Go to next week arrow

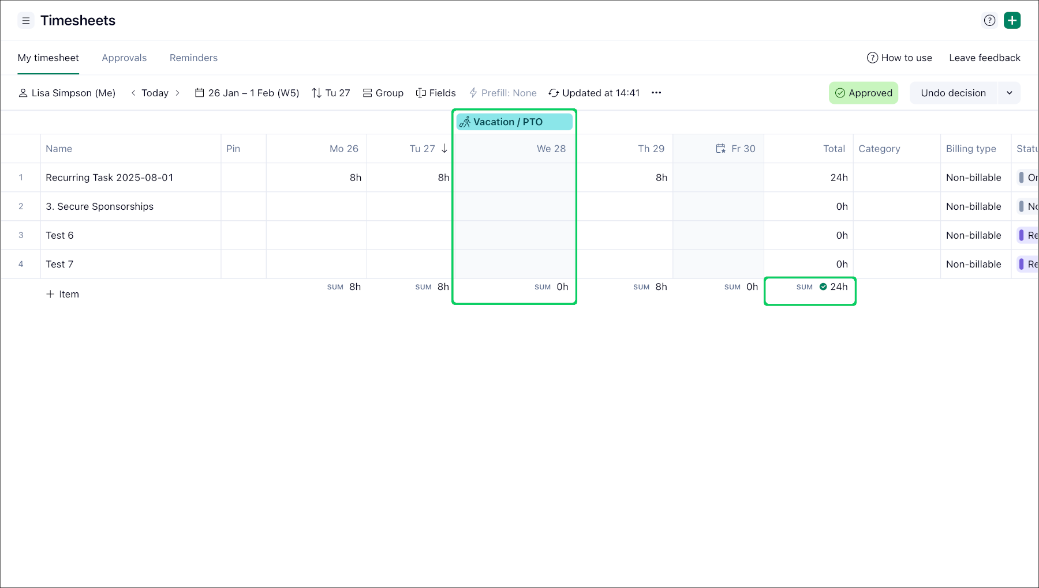pyautogui.click(x=177, y=93)
